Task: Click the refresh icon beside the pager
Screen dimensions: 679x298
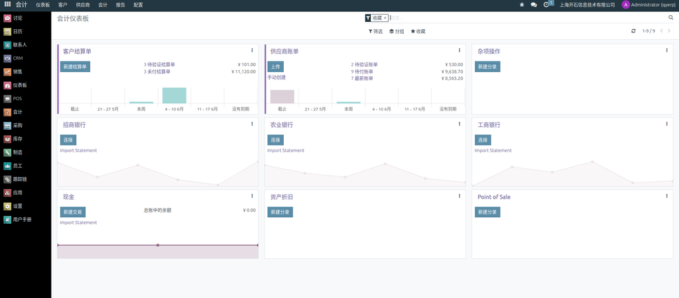Action: (633, 31)
